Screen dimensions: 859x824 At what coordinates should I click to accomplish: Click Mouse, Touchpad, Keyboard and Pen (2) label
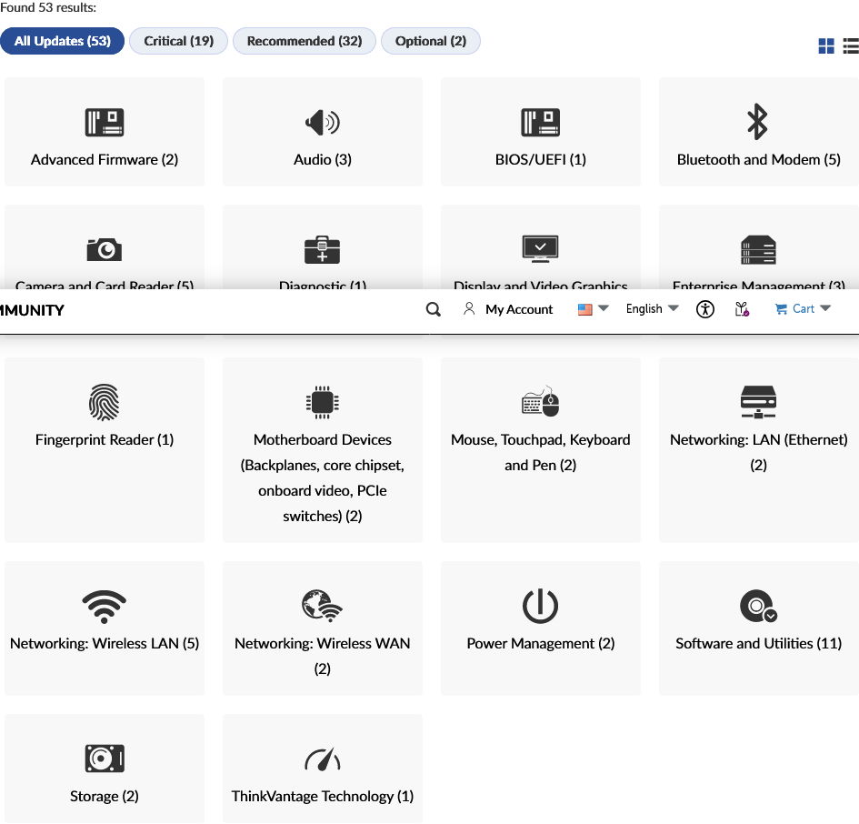click(x=540, y=452)
